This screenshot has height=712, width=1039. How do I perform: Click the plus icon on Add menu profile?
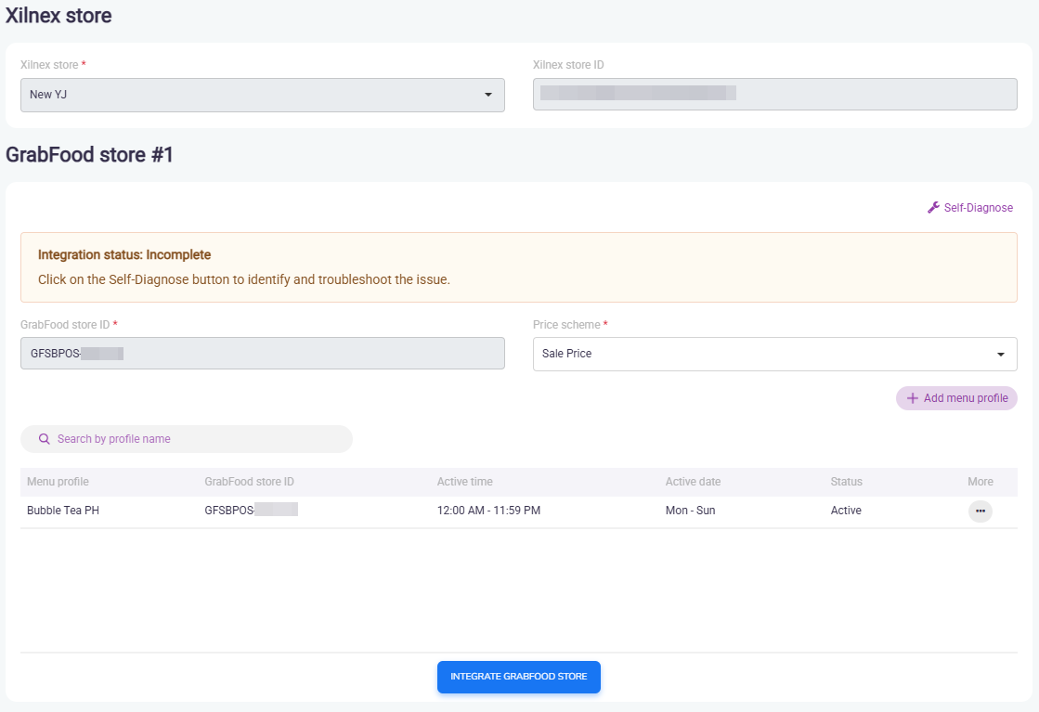point(912,398)
